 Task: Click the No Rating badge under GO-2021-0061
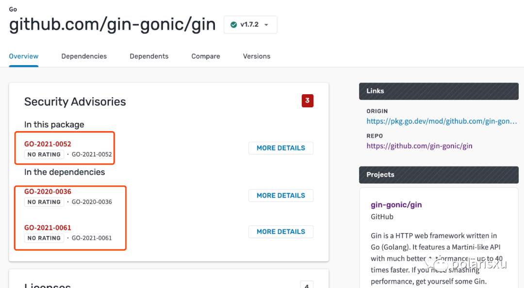pyautogui.click(x=44, y=238)
